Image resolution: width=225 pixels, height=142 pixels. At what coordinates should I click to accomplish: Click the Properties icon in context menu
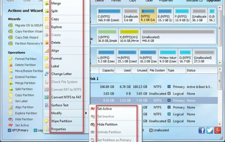tap(46, 129)
